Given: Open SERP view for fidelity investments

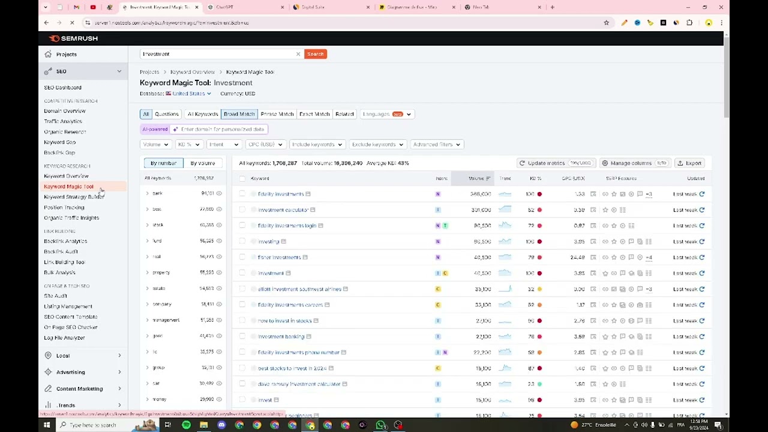Looking at the screenshot, I should pyautogui.click(x=593, y=194).
